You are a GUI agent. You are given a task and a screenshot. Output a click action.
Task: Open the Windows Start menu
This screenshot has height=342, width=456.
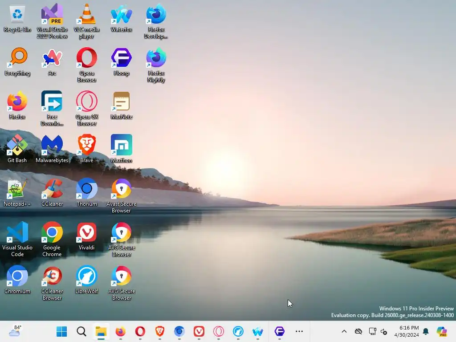pos(61,331)
